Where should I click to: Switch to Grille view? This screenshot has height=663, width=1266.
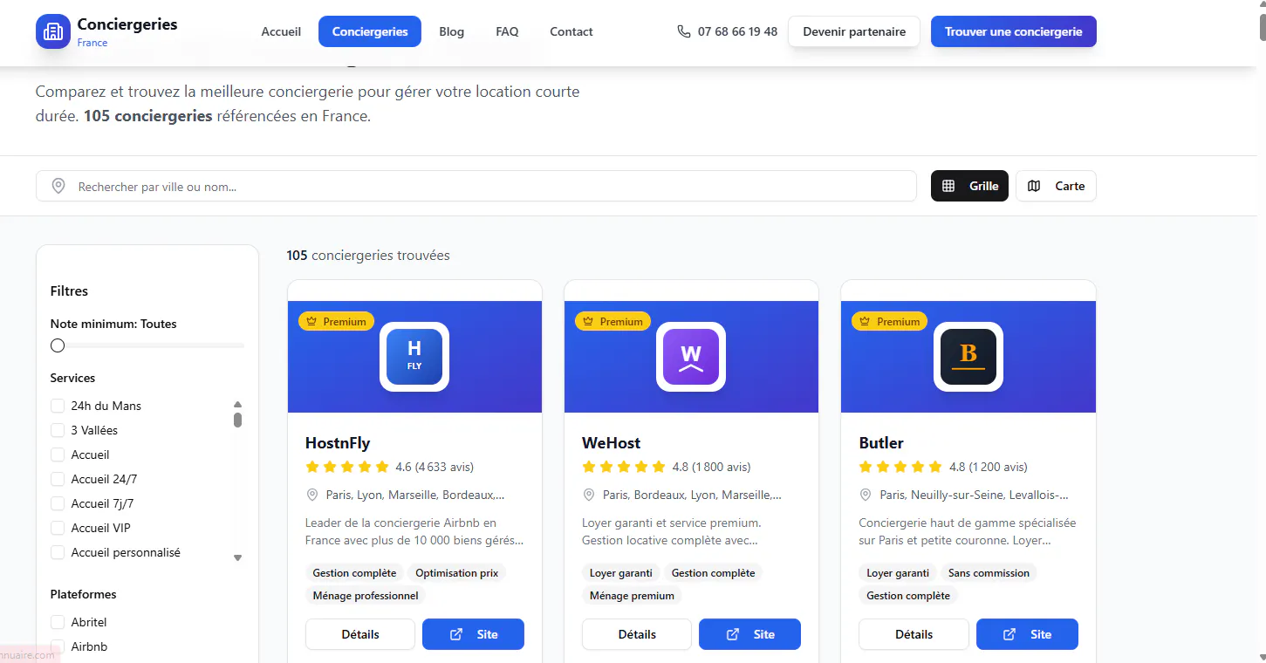pos(969,186)
